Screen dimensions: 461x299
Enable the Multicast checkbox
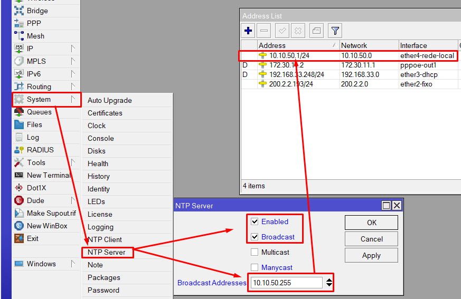[x=255, y=252]
